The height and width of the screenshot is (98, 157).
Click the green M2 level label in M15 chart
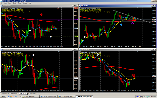click(x=58, y=37)
